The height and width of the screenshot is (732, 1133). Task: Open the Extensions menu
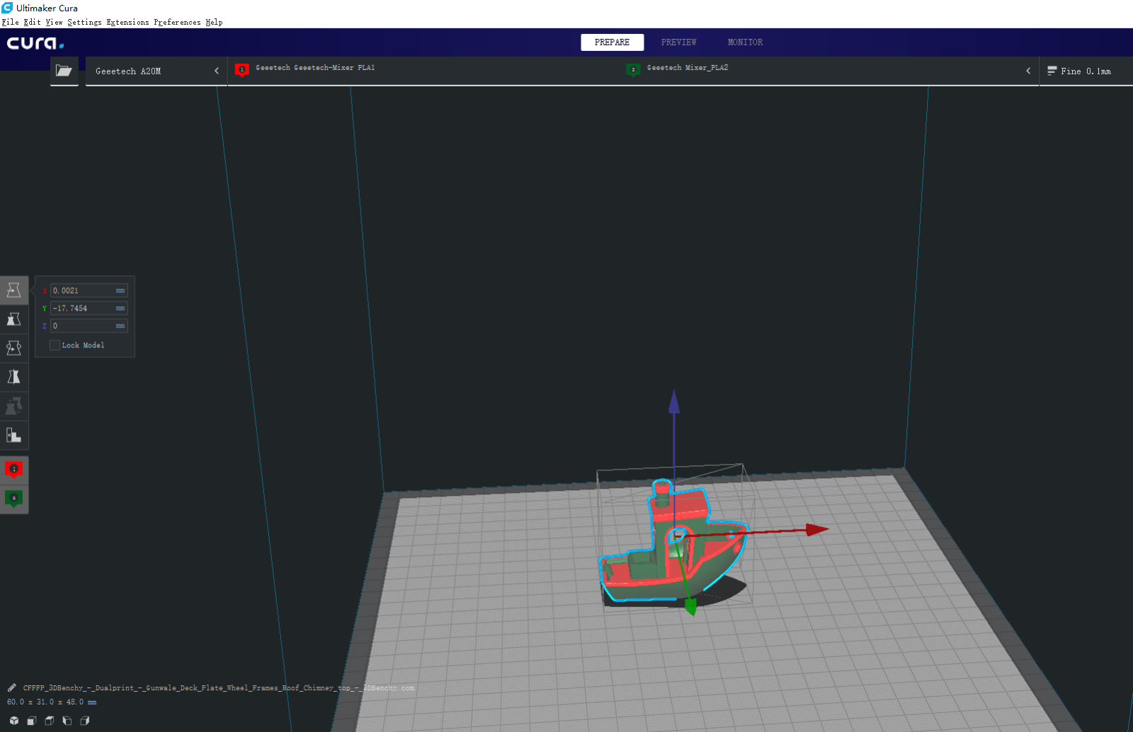127,22
